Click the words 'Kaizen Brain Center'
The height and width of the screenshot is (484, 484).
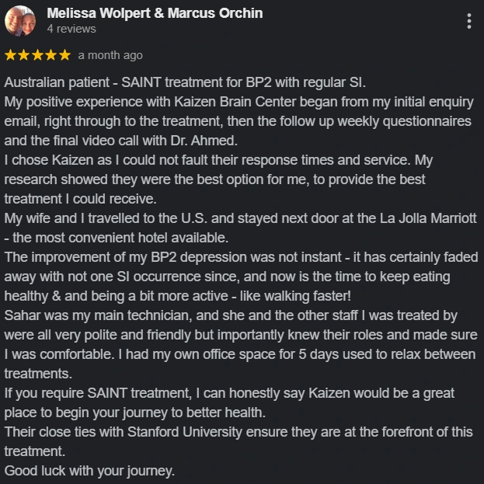point(235,102)
